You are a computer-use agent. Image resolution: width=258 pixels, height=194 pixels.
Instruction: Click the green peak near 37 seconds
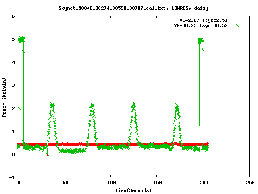pyautogui.click(x=52, y=105)
